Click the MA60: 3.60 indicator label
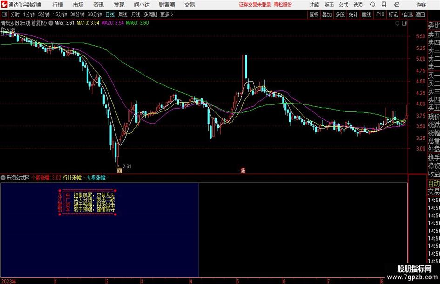 click(x=137, y=23)
